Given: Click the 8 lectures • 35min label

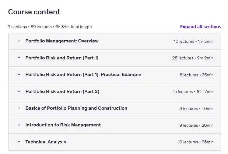Looking at the screenshot, I should [196, 75].
